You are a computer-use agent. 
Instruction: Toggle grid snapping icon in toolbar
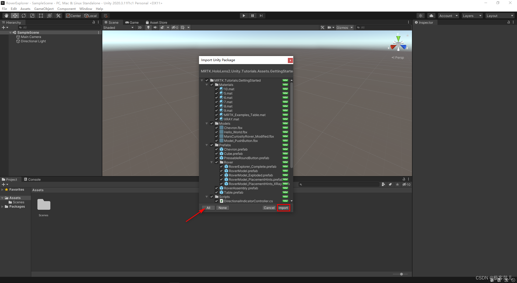point(106,16)
